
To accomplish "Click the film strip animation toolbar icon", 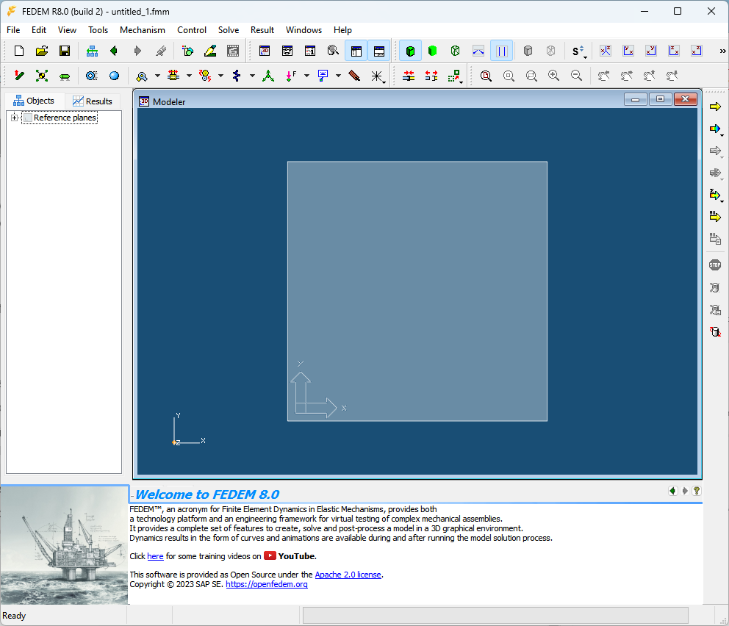I will (233, 51).
